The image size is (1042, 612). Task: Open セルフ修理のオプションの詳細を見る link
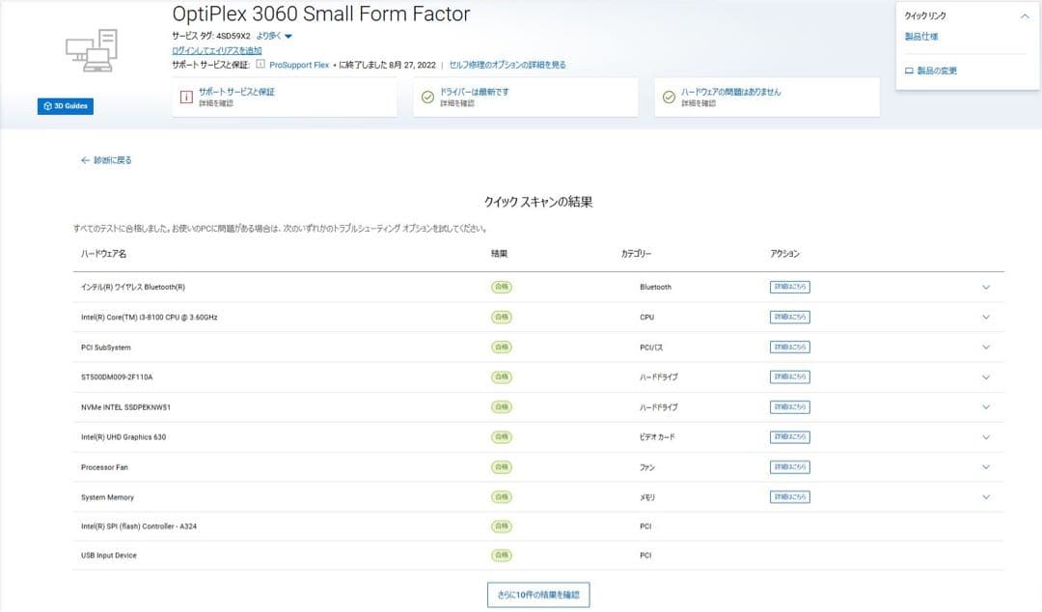[507, 65]
